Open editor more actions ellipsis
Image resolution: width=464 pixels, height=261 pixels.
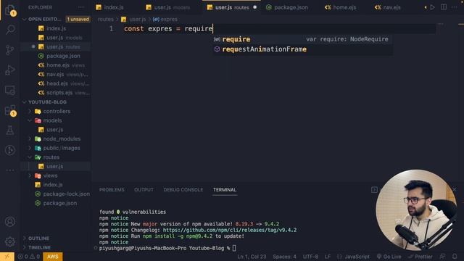[455, 7]
